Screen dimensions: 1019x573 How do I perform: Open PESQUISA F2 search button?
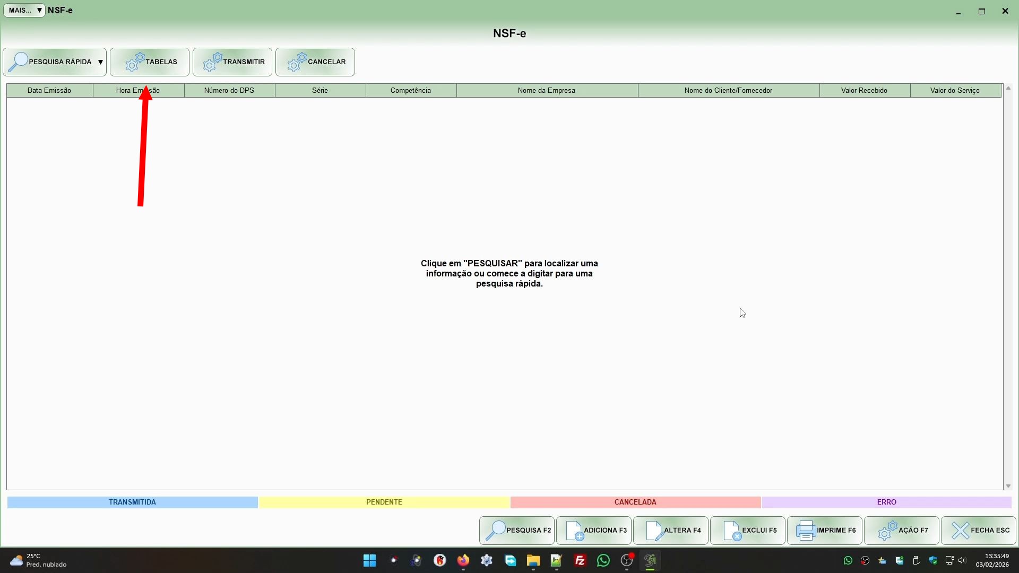(517, 530)
